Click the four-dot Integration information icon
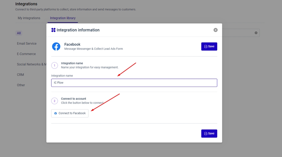This screenshot has width=282, height=157. (x=53, y=30)
